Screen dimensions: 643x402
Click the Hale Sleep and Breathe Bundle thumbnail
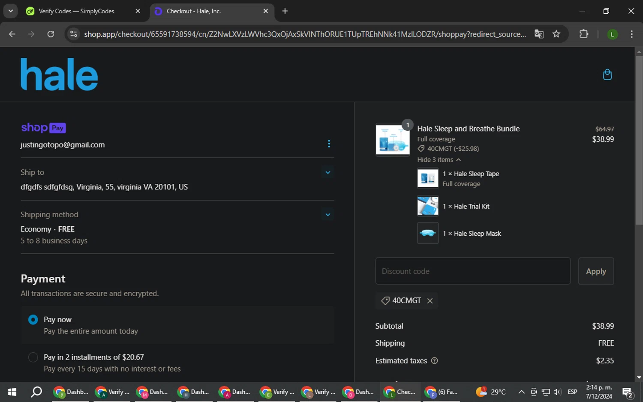tap(393, 140)
